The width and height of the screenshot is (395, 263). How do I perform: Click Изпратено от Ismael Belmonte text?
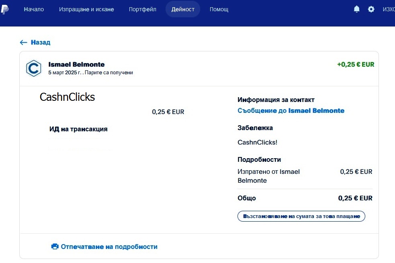tap(268, 176)
